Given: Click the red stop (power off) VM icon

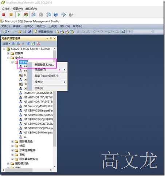Looking at the screenshot, I should tap(4, 15).
